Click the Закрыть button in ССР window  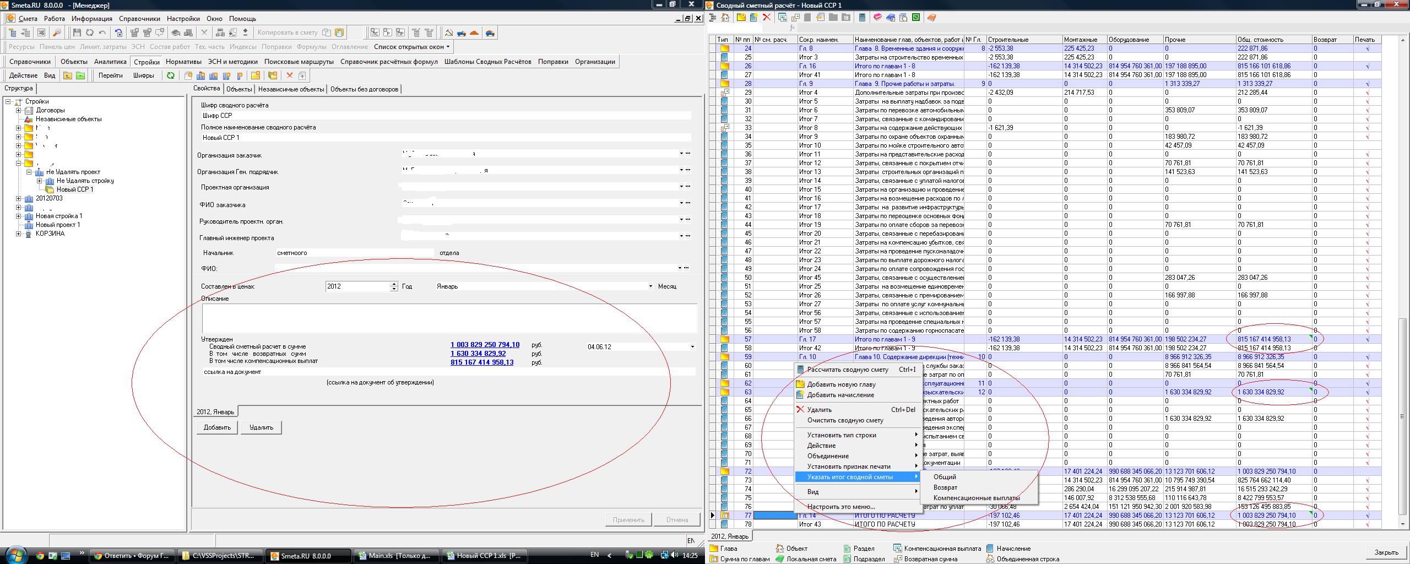1386,552
